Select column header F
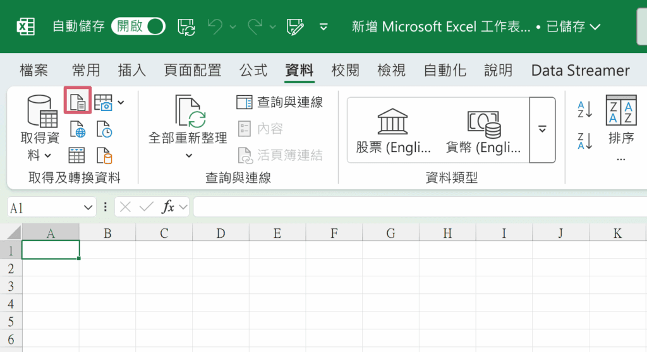The width and height of the screenshot is (647, 352). click(x=334, y=233)
